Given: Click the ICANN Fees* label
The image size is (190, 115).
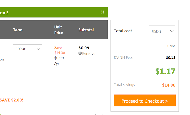Looking at the screenshot, I should (124, 58).
